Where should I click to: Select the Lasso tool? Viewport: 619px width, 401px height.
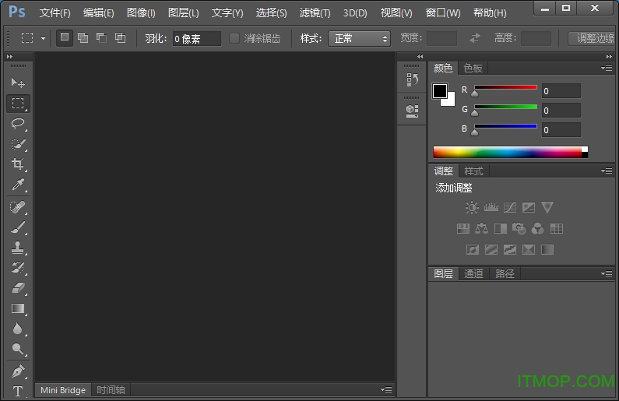click(18, 123)
